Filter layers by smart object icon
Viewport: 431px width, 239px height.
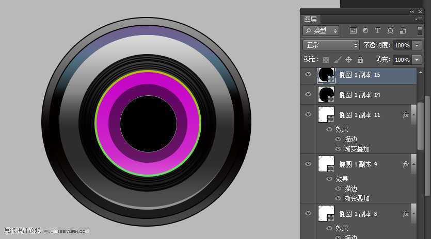point(403,31)
